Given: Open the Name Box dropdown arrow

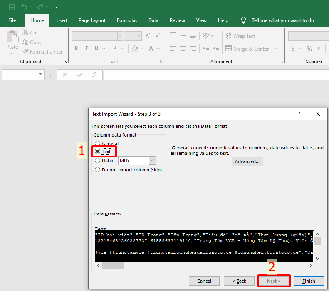Looking at the screenshot, I should point(40,74).
